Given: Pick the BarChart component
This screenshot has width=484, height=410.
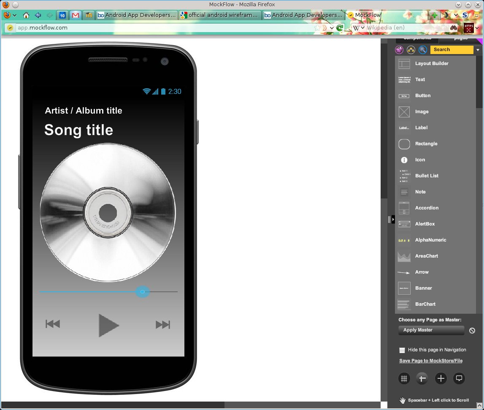Looking at the screenshot, I should 425,304.
